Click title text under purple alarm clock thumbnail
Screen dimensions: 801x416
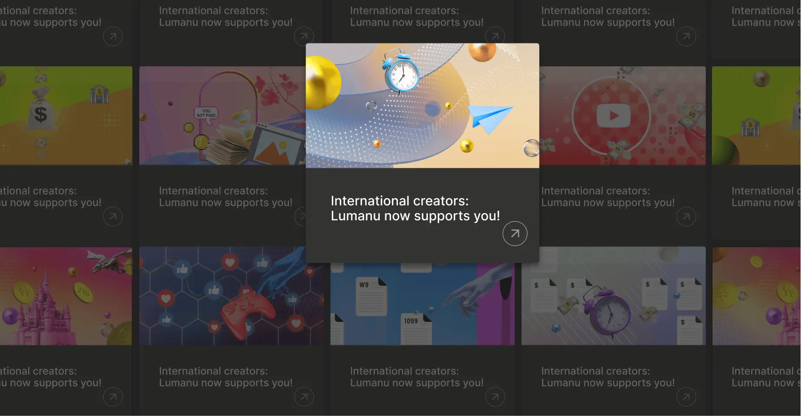click(x=607, y=377)
